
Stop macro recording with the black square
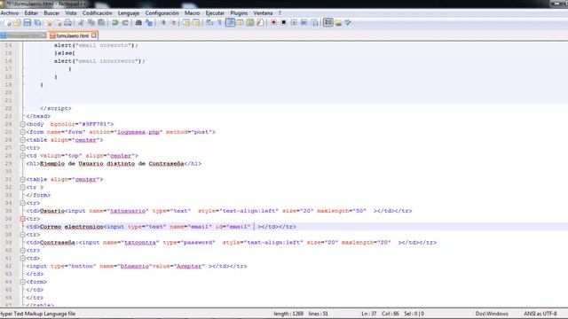pos(284,23)
